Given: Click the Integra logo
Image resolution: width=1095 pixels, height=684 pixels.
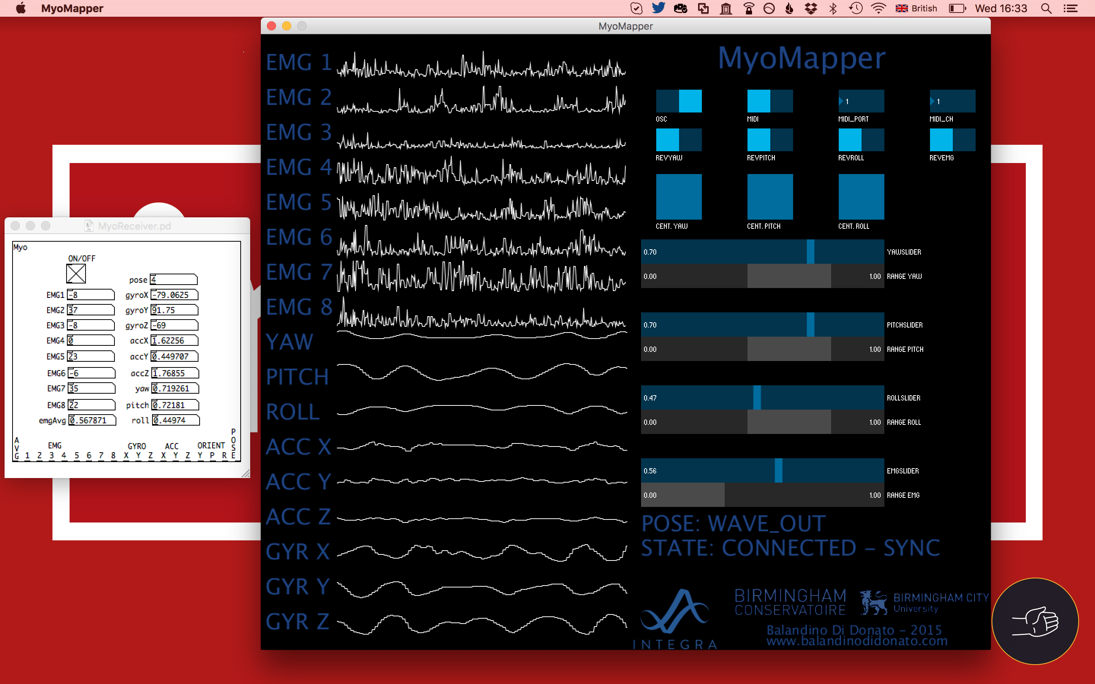Looking at the screenshot, I should click(675, 619).
